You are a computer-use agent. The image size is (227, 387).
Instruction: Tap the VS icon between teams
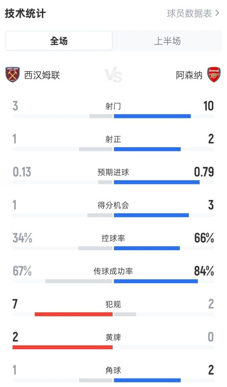pos(113,75)
